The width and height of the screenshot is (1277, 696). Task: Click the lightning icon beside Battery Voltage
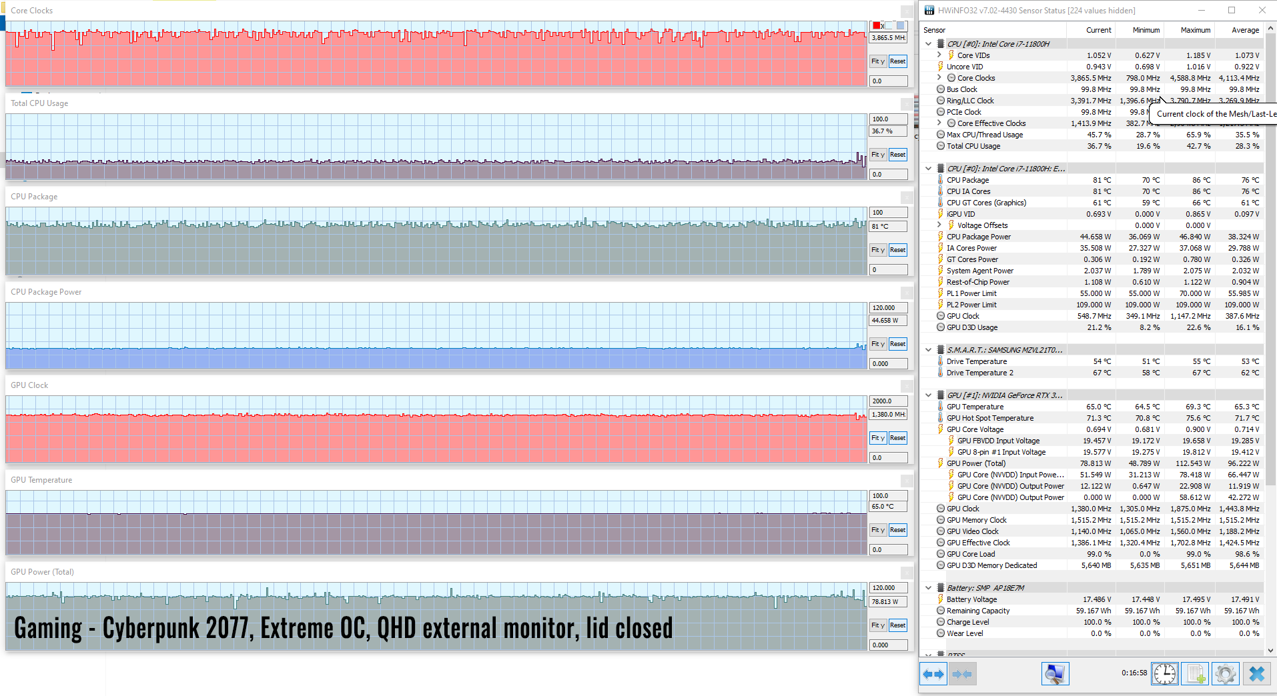tap(941, 599)
